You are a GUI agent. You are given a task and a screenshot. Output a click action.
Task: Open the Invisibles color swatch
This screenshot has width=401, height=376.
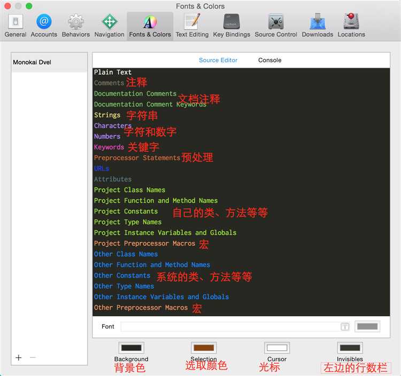(350, 348)
